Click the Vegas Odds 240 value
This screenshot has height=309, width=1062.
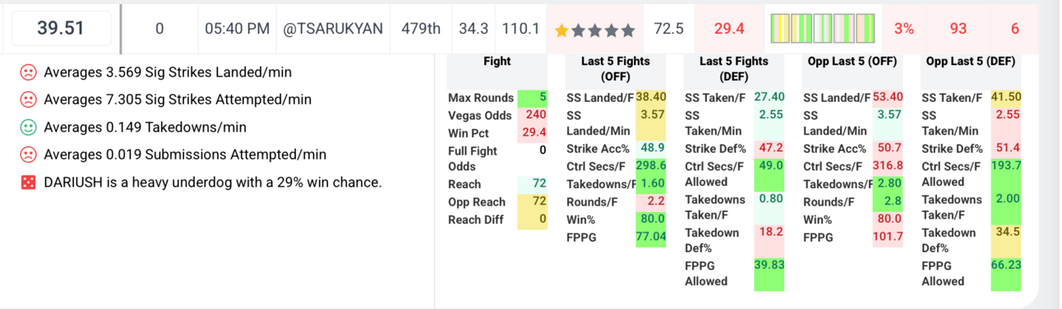(x=535, y=115)
